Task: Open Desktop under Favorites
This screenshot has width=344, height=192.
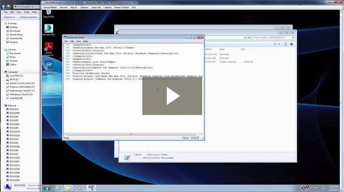Action: tap(13, 27)
